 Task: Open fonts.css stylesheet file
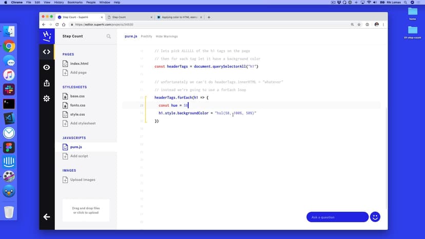click(78, 105)
